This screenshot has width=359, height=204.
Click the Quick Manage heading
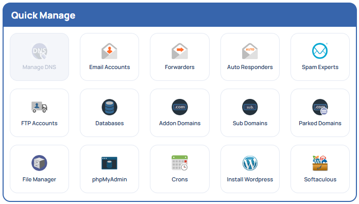(x=43, y=15)
